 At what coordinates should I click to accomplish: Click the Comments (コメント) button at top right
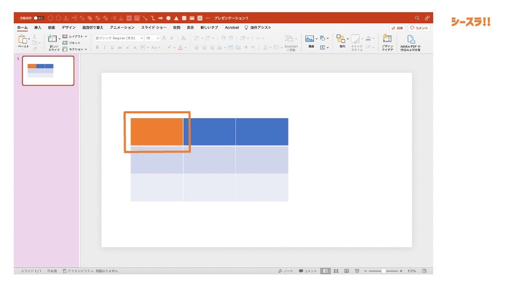[x=419, y=28]
